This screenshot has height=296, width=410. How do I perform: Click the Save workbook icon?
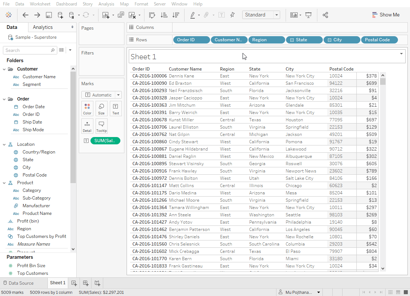pyautogui.click(x=49, y=15)
